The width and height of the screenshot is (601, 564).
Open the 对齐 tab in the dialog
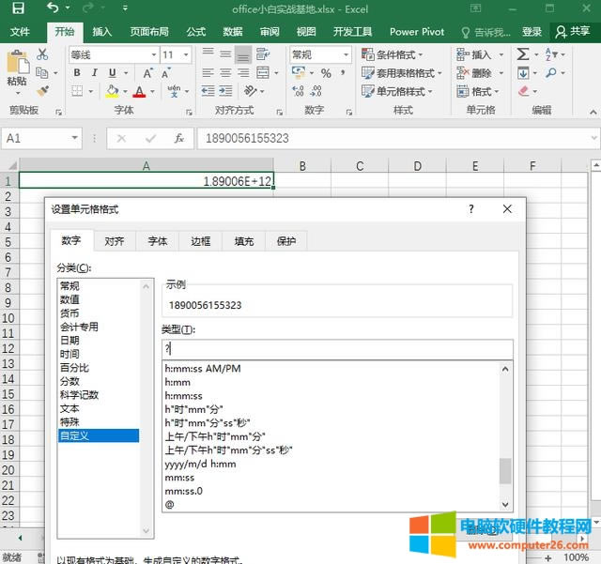point(115,241)
